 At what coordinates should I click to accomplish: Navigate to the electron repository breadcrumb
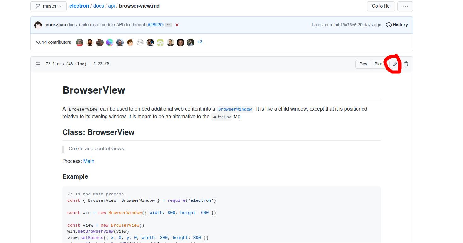pos(79,6)
